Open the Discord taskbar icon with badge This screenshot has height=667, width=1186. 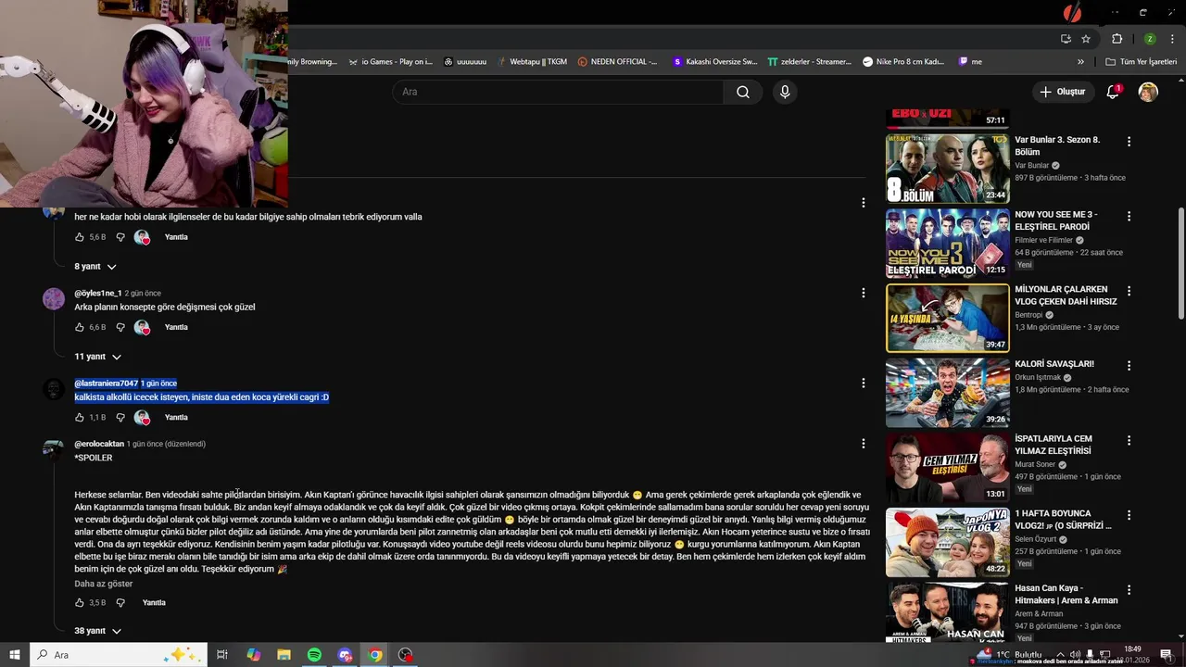click(x=345, y=655)
